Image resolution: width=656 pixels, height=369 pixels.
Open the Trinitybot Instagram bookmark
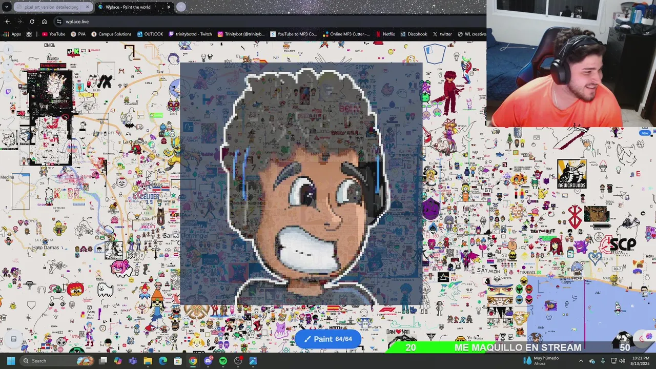[x=241, y=34]
